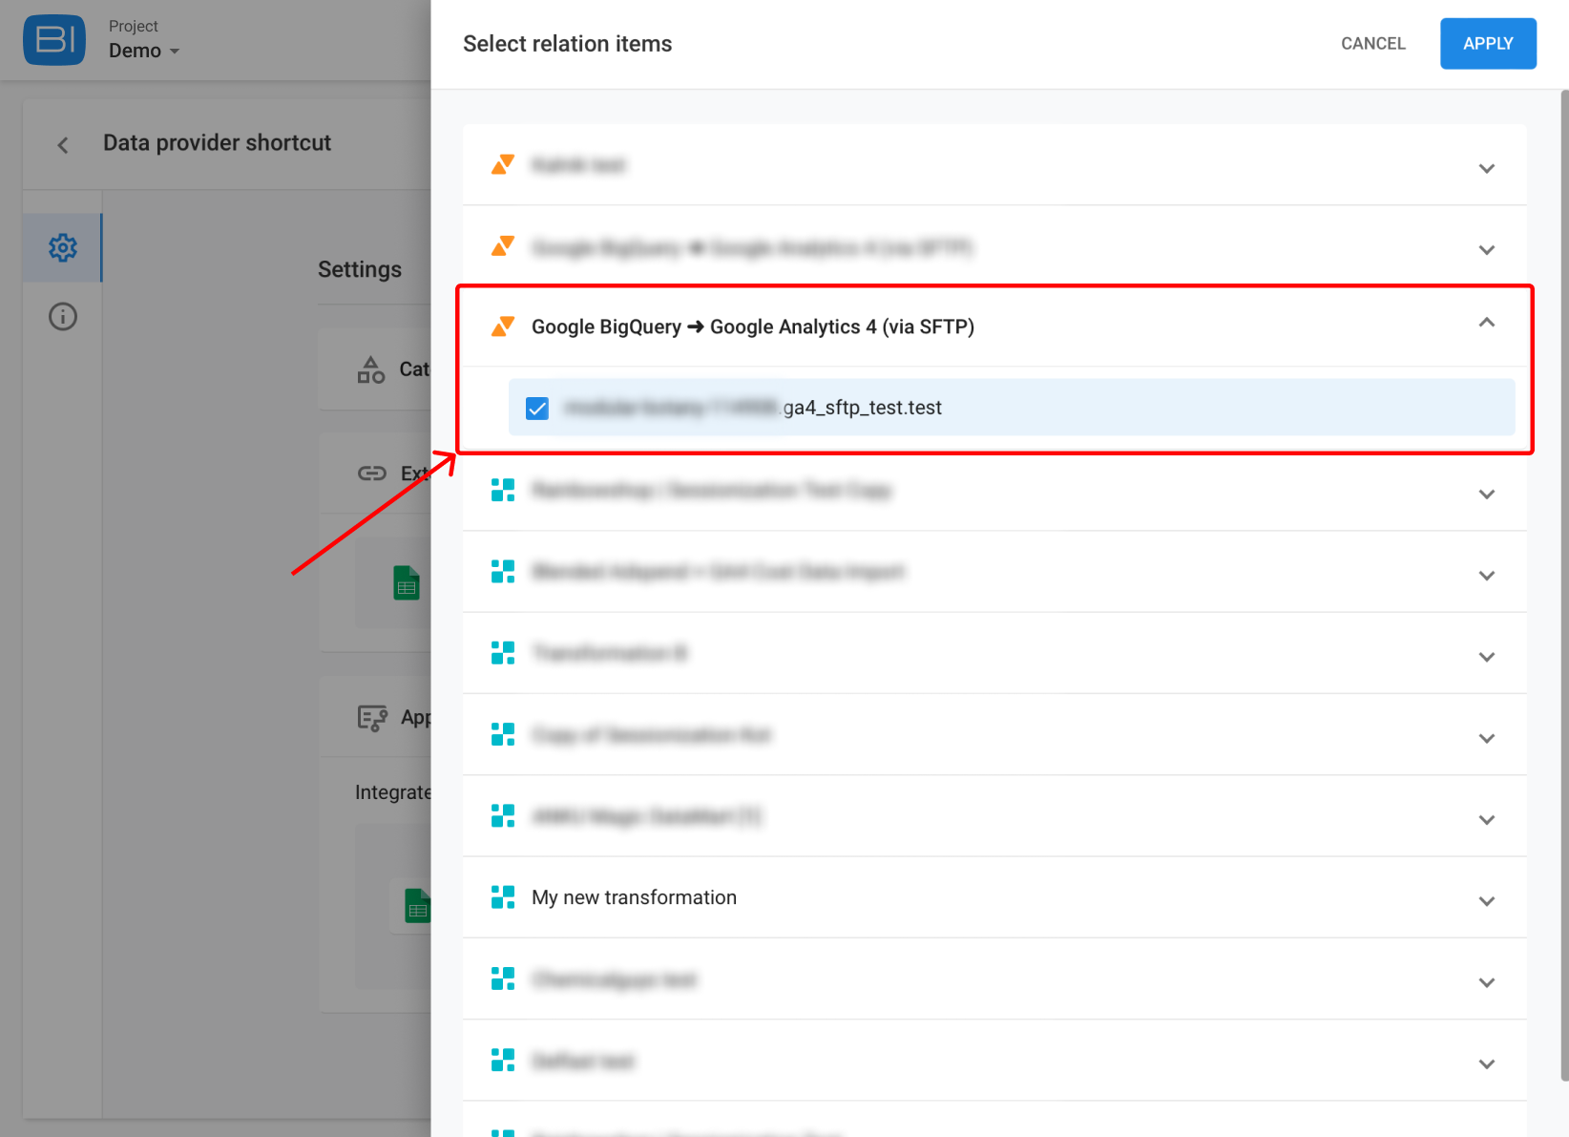1569x1137 pixels.
Task: Click the relation items panel vertical scrollbar
Action: point(1564,584)
